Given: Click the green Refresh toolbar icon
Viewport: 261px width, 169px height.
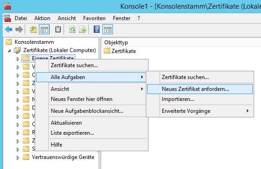Looking at the screenshot, I should 72,29.
